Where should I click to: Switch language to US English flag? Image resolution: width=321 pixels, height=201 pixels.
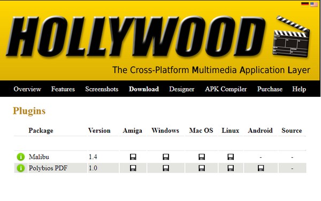314,4
